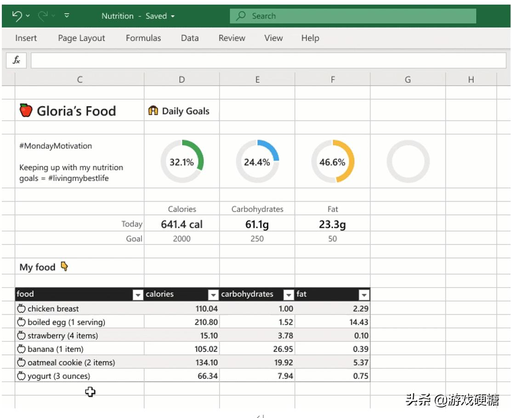Open the fat column filter dropdown
This screenshot has height=418, width=511.
pyautogui.click(x=364, y=294)
